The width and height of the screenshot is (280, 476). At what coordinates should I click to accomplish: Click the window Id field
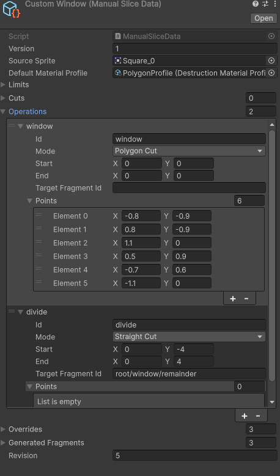(189, 139)
